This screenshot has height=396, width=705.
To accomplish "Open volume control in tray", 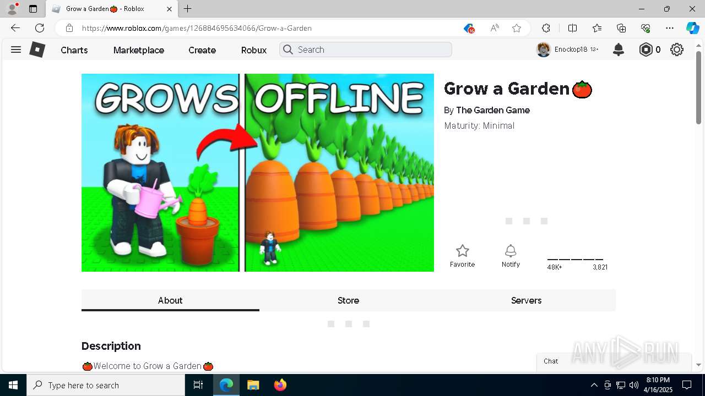I will [634, 385].
